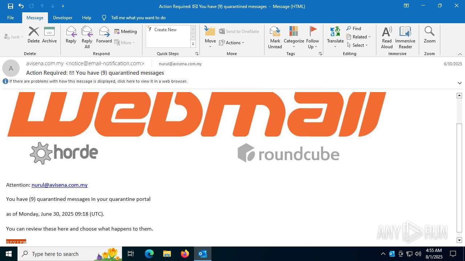
Task: Collapse the ribbon with the chevron
Action: coord(460,54)
